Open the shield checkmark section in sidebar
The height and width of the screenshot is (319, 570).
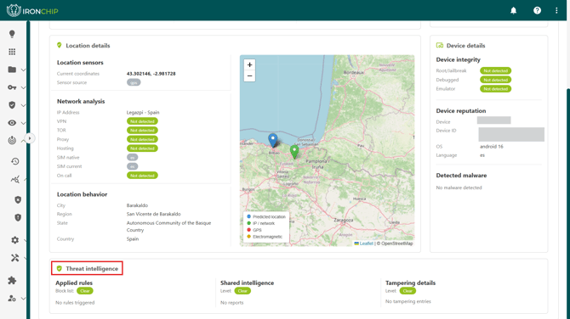[x=12, y=105]
